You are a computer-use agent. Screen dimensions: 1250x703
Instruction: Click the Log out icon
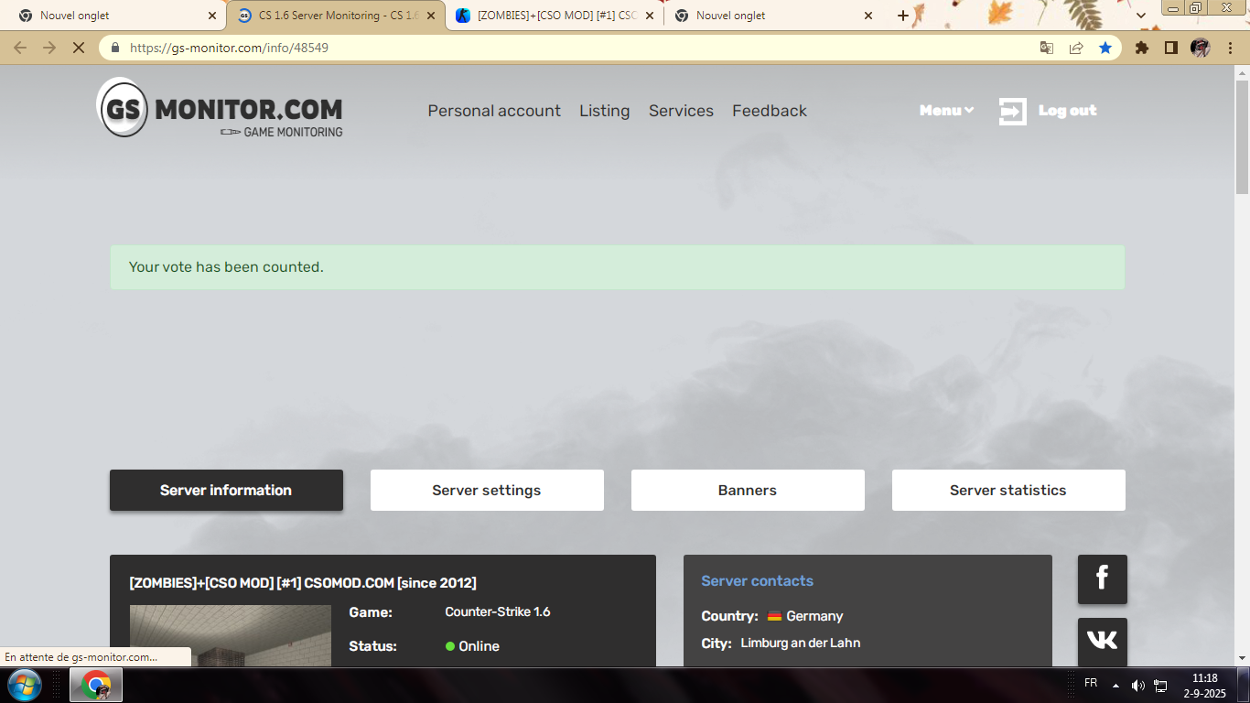[1012, 111]
